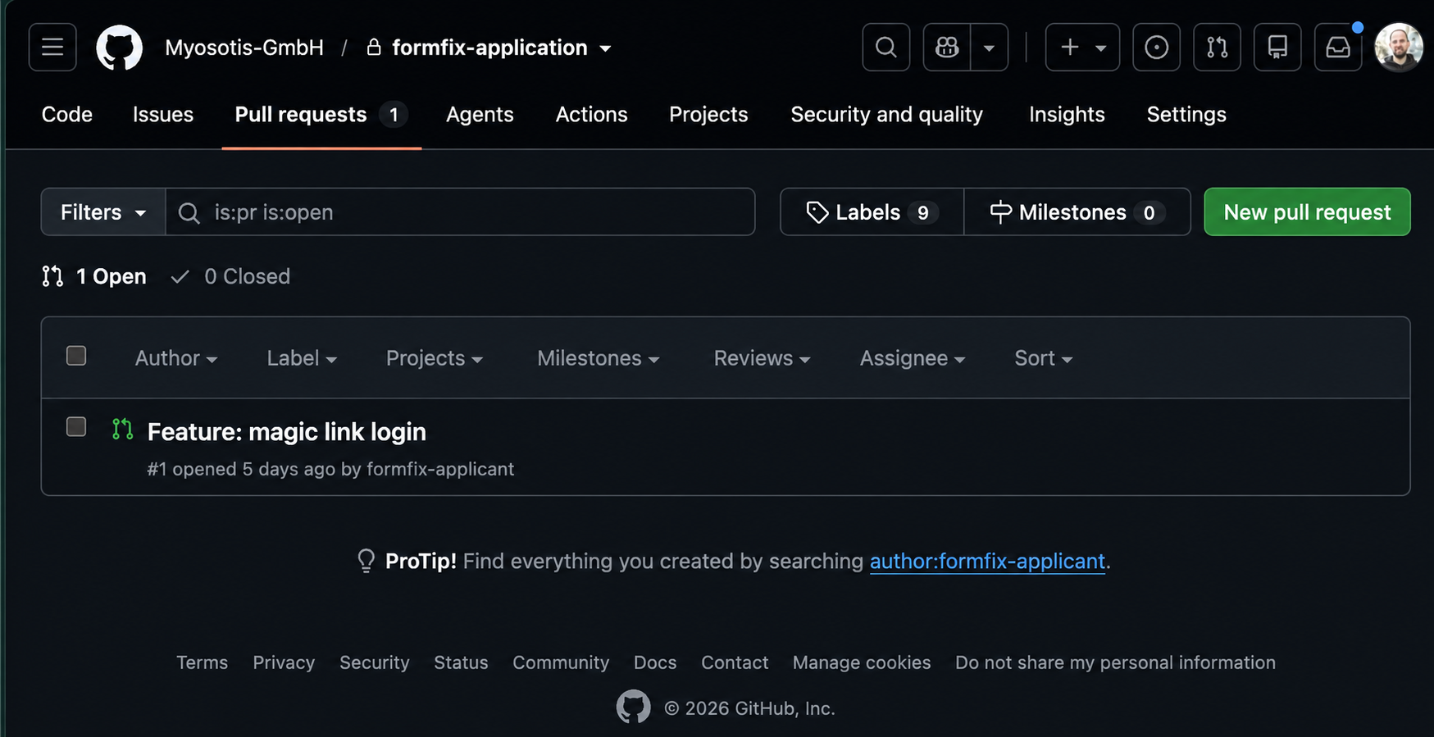Open the issues circle-dot icon in header
1434x737 pixels.
[x=1157, y=48]
